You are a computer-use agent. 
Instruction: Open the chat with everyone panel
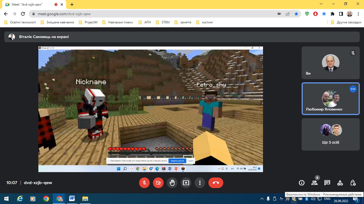pos(327,183)
